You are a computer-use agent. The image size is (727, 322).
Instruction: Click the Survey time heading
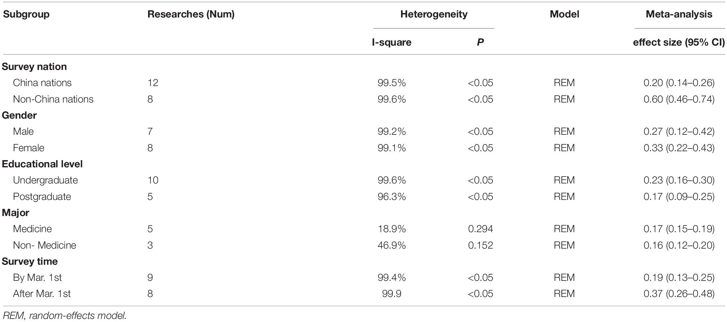click(30, 261)
